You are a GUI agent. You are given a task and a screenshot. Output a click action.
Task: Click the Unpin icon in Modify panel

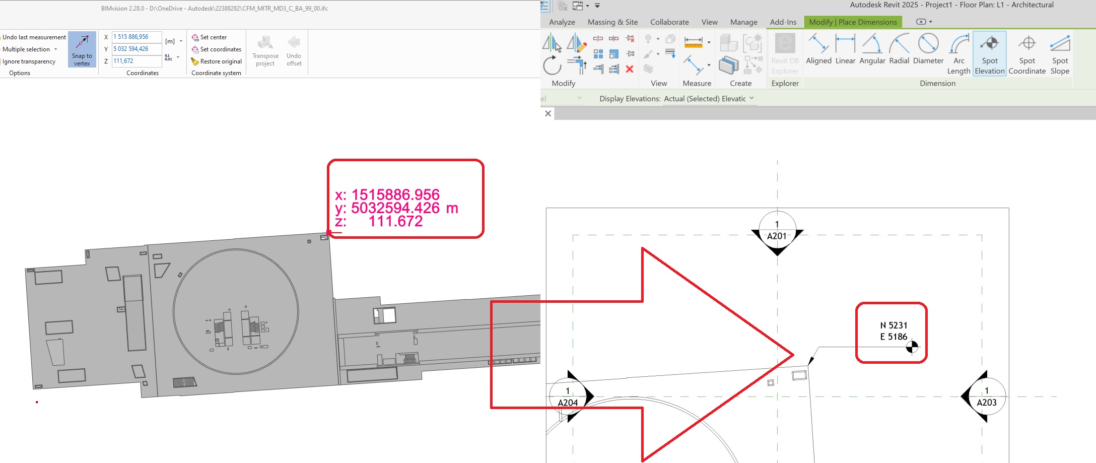[x=630, y=39]
